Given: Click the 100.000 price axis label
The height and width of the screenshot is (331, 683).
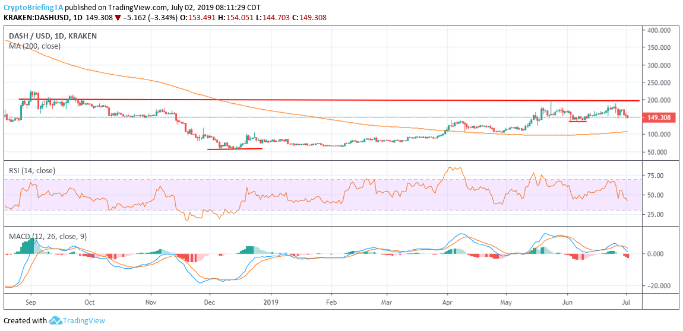Looking at the screenshot, I should click(x=658, y=135).
